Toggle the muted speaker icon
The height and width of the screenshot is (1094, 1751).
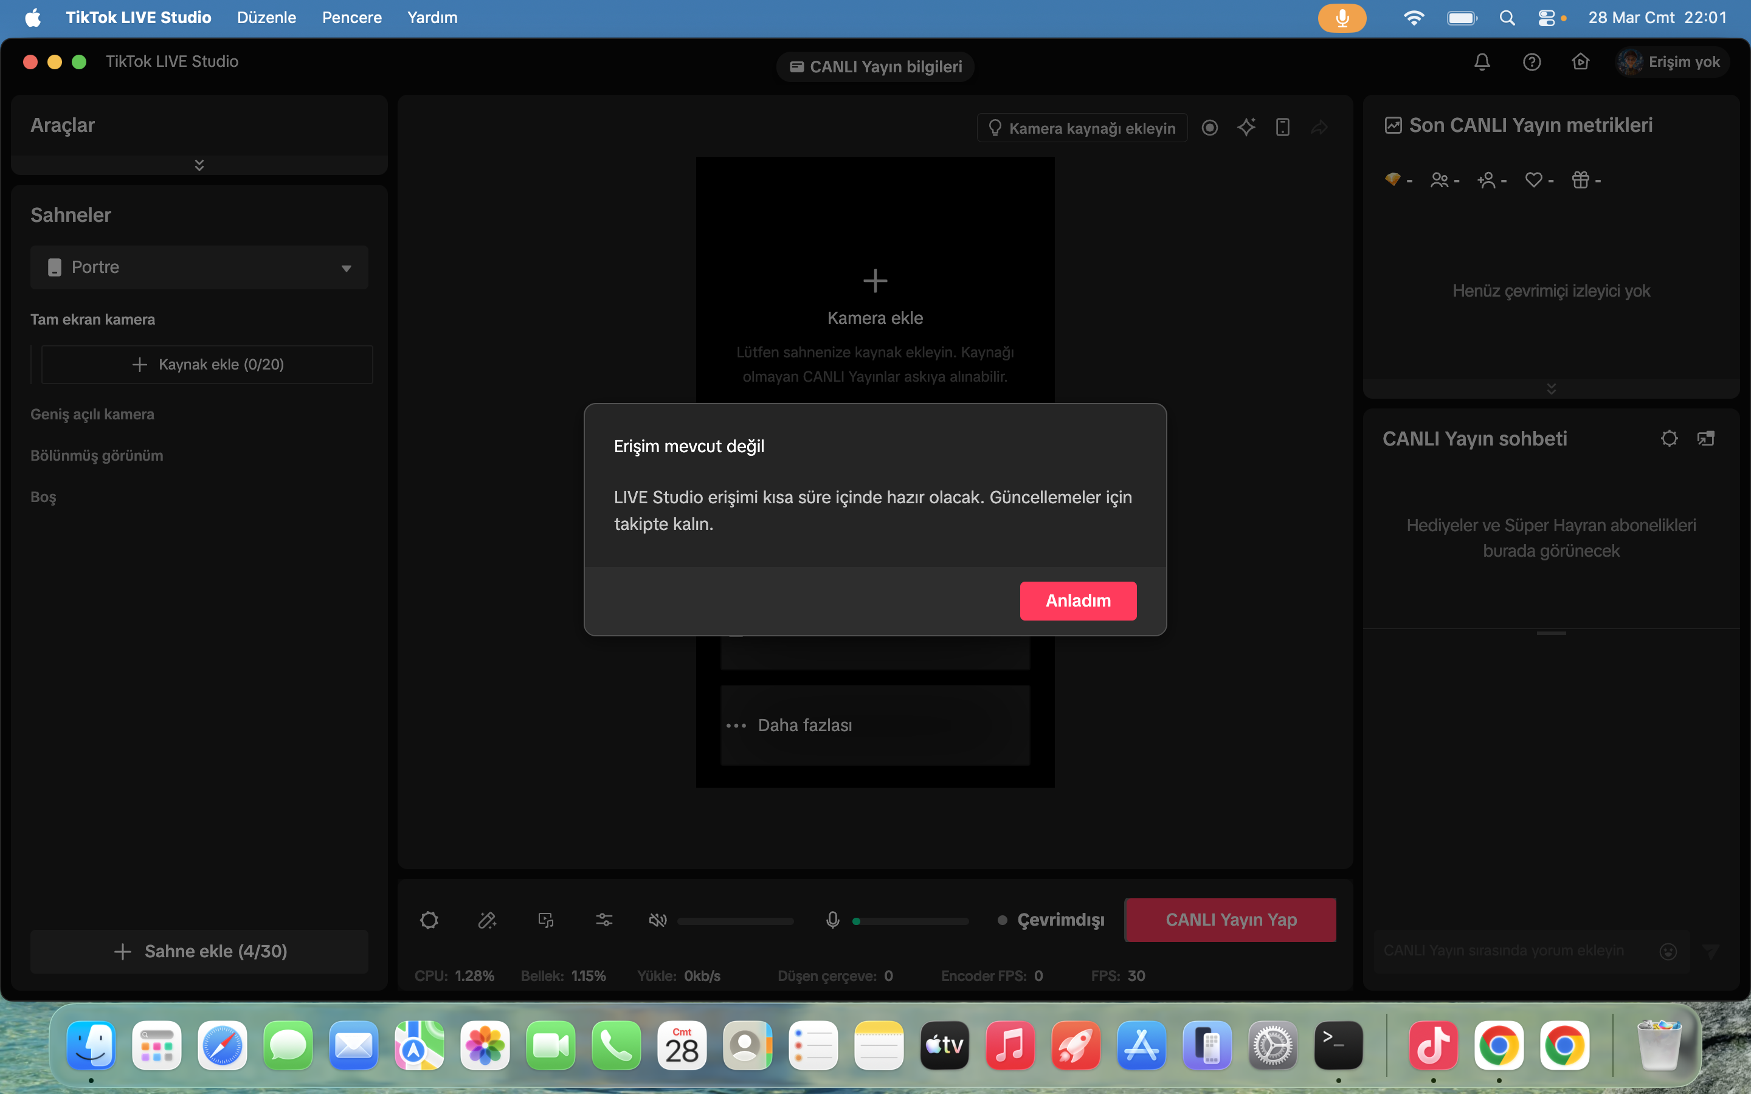click(657, 920)
